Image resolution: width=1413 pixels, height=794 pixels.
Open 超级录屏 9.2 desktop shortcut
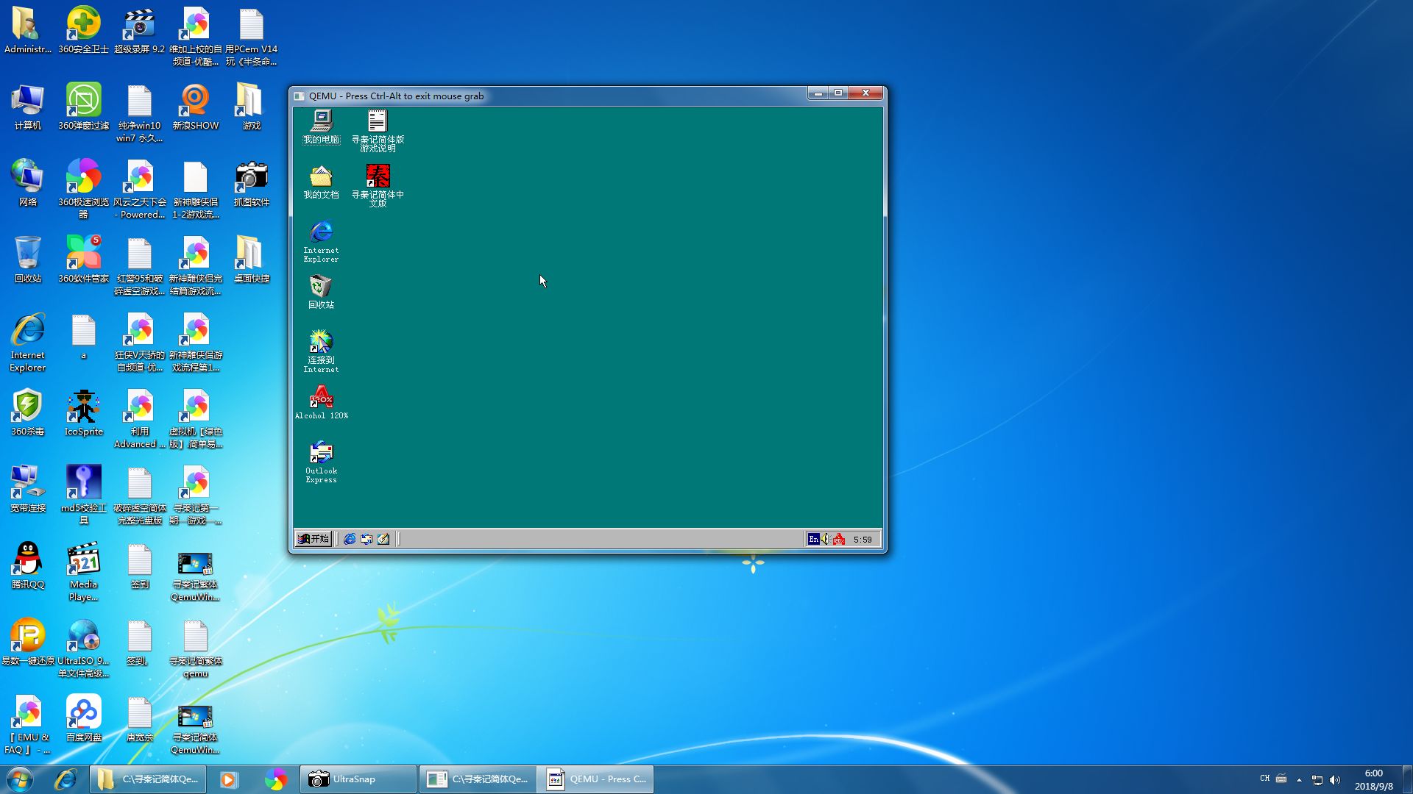[x=139, y=30]
